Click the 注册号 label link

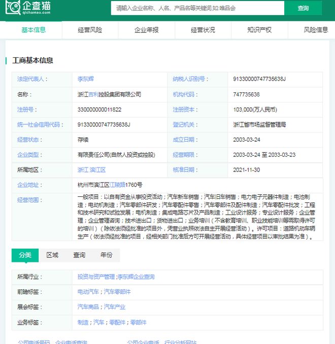[25, 110]
